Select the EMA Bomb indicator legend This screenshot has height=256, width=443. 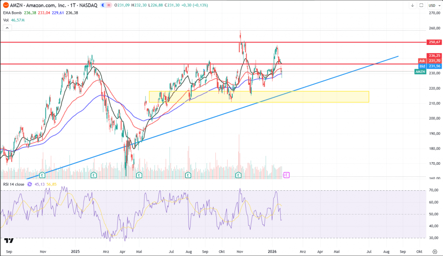click(12, 13)
